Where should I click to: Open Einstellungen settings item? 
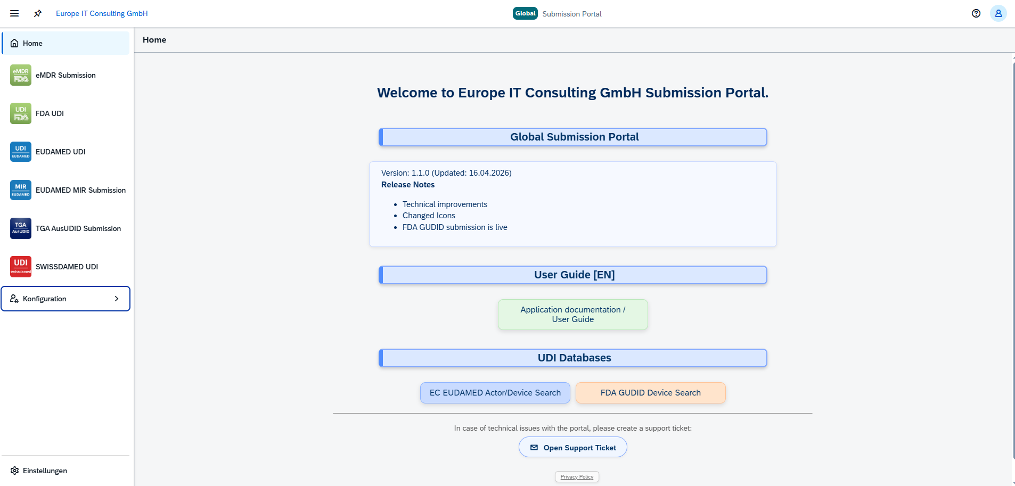point(45,471)
